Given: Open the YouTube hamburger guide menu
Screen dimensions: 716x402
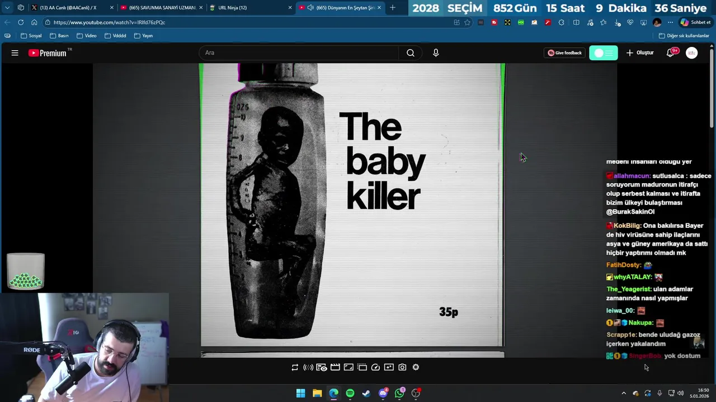Looking at the screenshot, I should click(15, 53).
